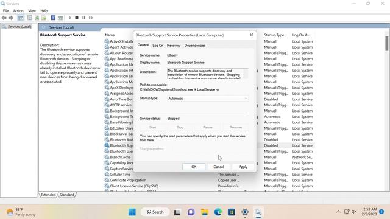390x219 pixels.
Task: Click the Network Se.. Log On As cell
Action: coord(302,157)
